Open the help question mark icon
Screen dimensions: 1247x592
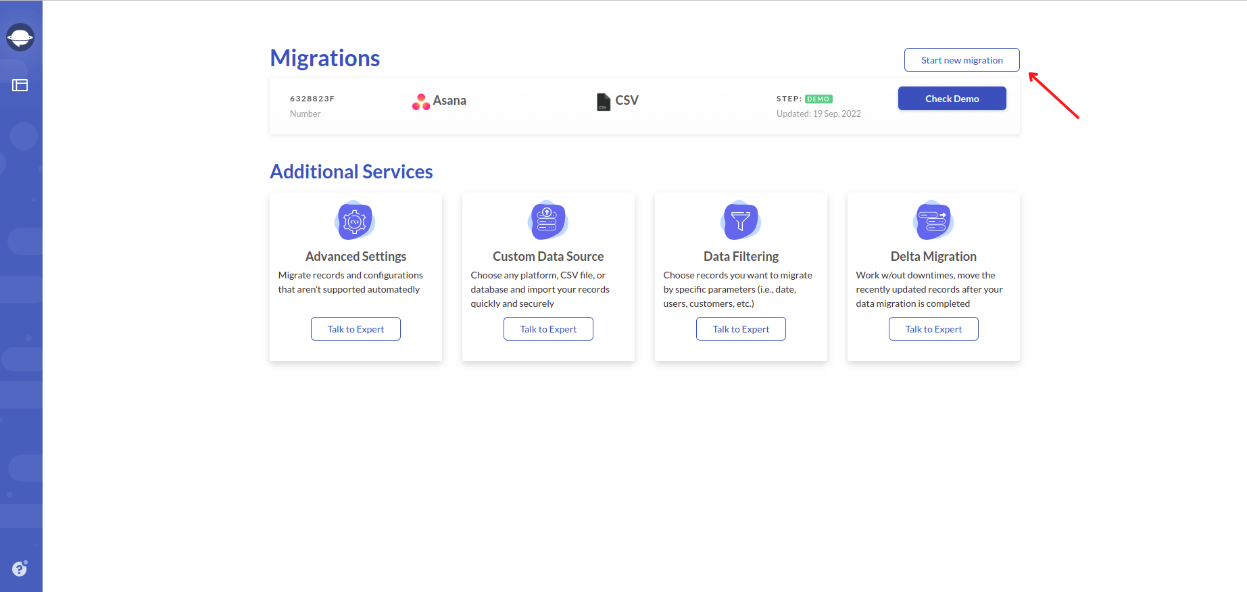coord(20,568)
